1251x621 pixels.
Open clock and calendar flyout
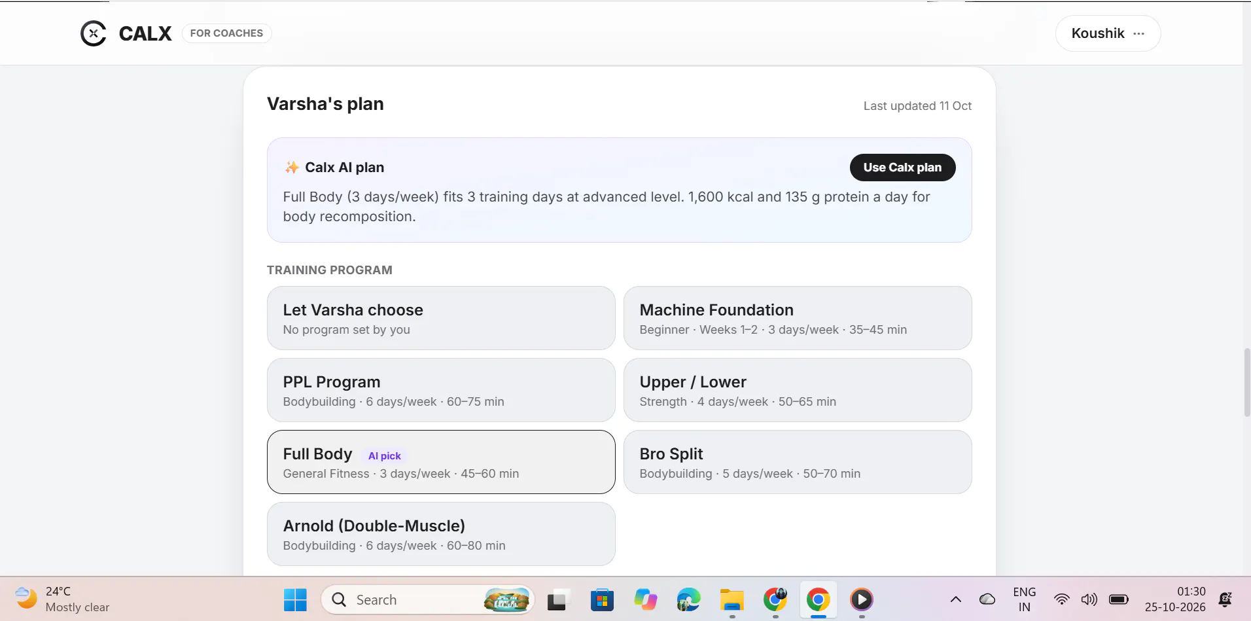click(x=1175, y=599)
